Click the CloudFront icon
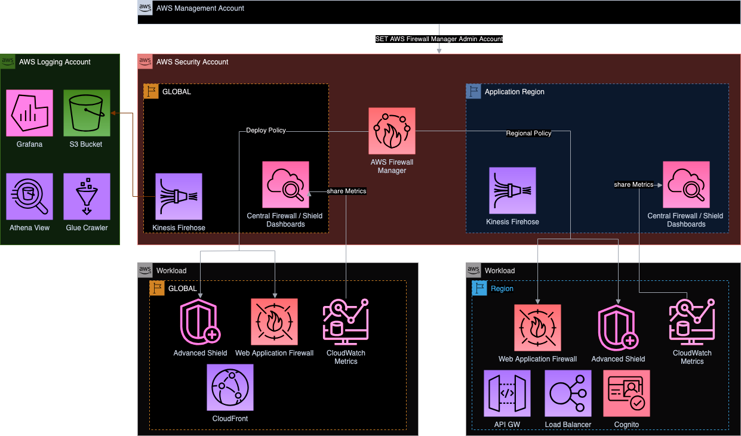 [230, 388]
